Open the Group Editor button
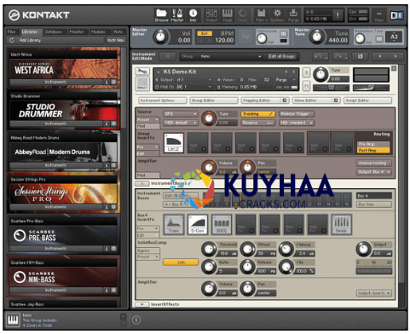Viewport: 410px width, 334px height. click(214, 101)
